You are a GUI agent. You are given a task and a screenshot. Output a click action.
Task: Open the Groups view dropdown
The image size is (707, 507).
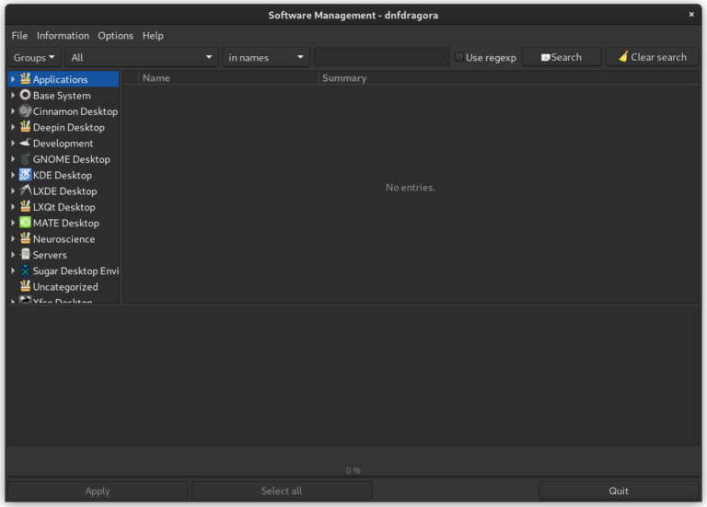(34, 57)
